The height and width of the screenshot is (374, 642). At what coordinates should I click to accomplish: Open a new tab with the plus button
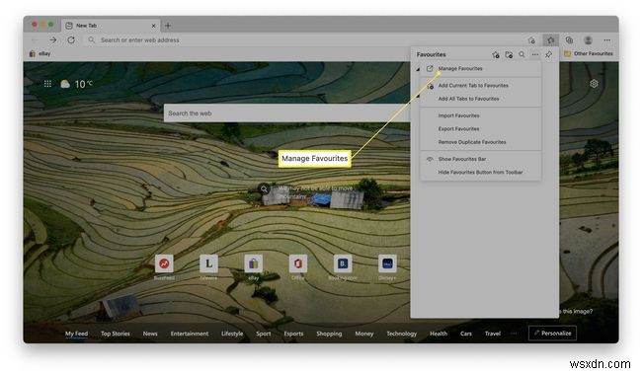(168, 26)
